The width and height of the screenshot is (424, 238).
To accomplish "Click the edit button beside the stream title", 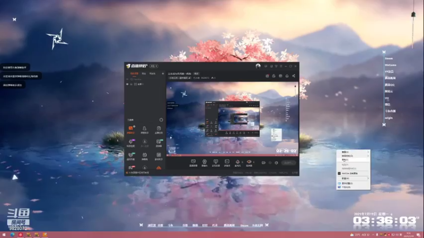I will pyautogui.click(x=196, y=74).
